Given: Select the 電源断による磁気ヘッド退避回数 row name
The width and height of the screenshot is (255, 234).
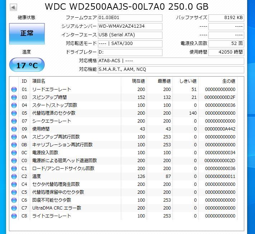Looking at the screenshot, I should [65, 161].
